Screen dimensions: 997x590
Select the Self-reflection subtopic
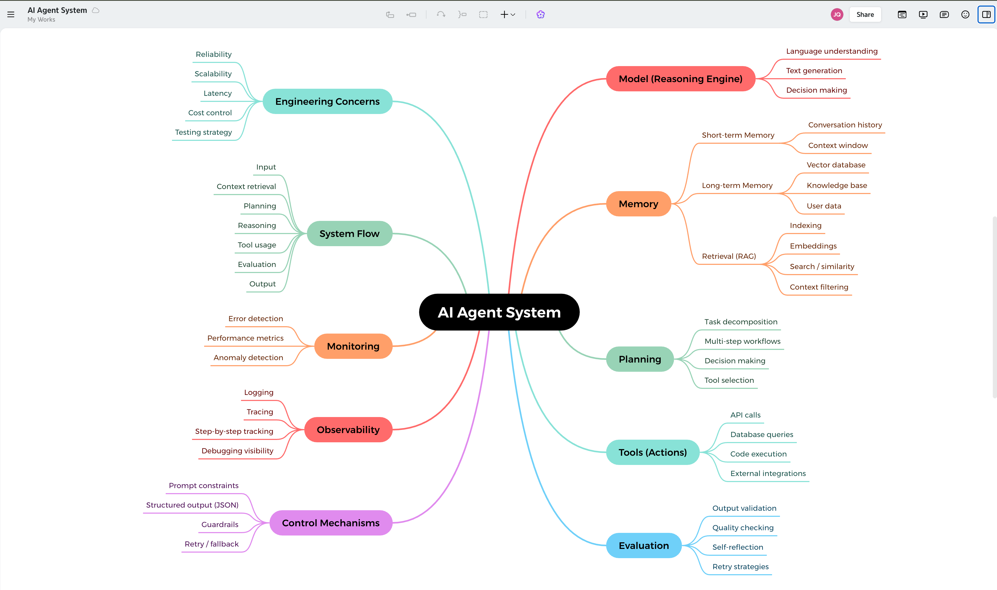coord(737,547)
